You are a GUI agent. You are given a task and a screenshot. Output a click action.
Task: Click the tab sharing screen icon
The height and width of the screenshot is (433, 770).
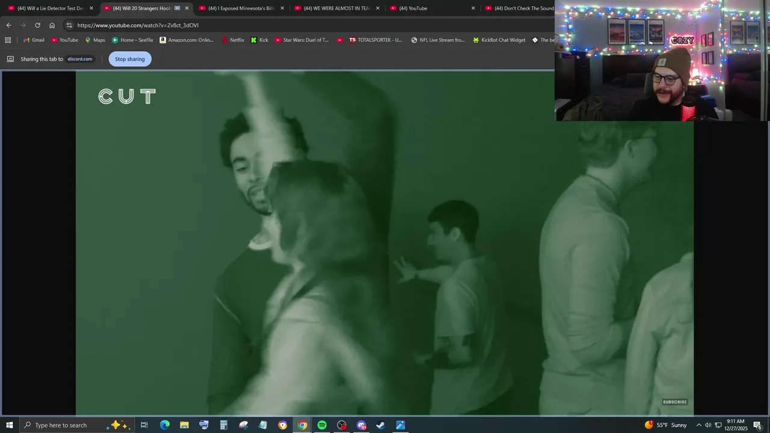10,59
